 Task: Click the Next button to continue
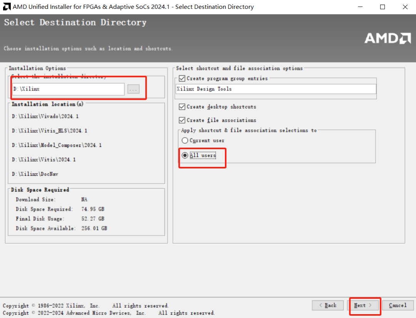point(362,305)
